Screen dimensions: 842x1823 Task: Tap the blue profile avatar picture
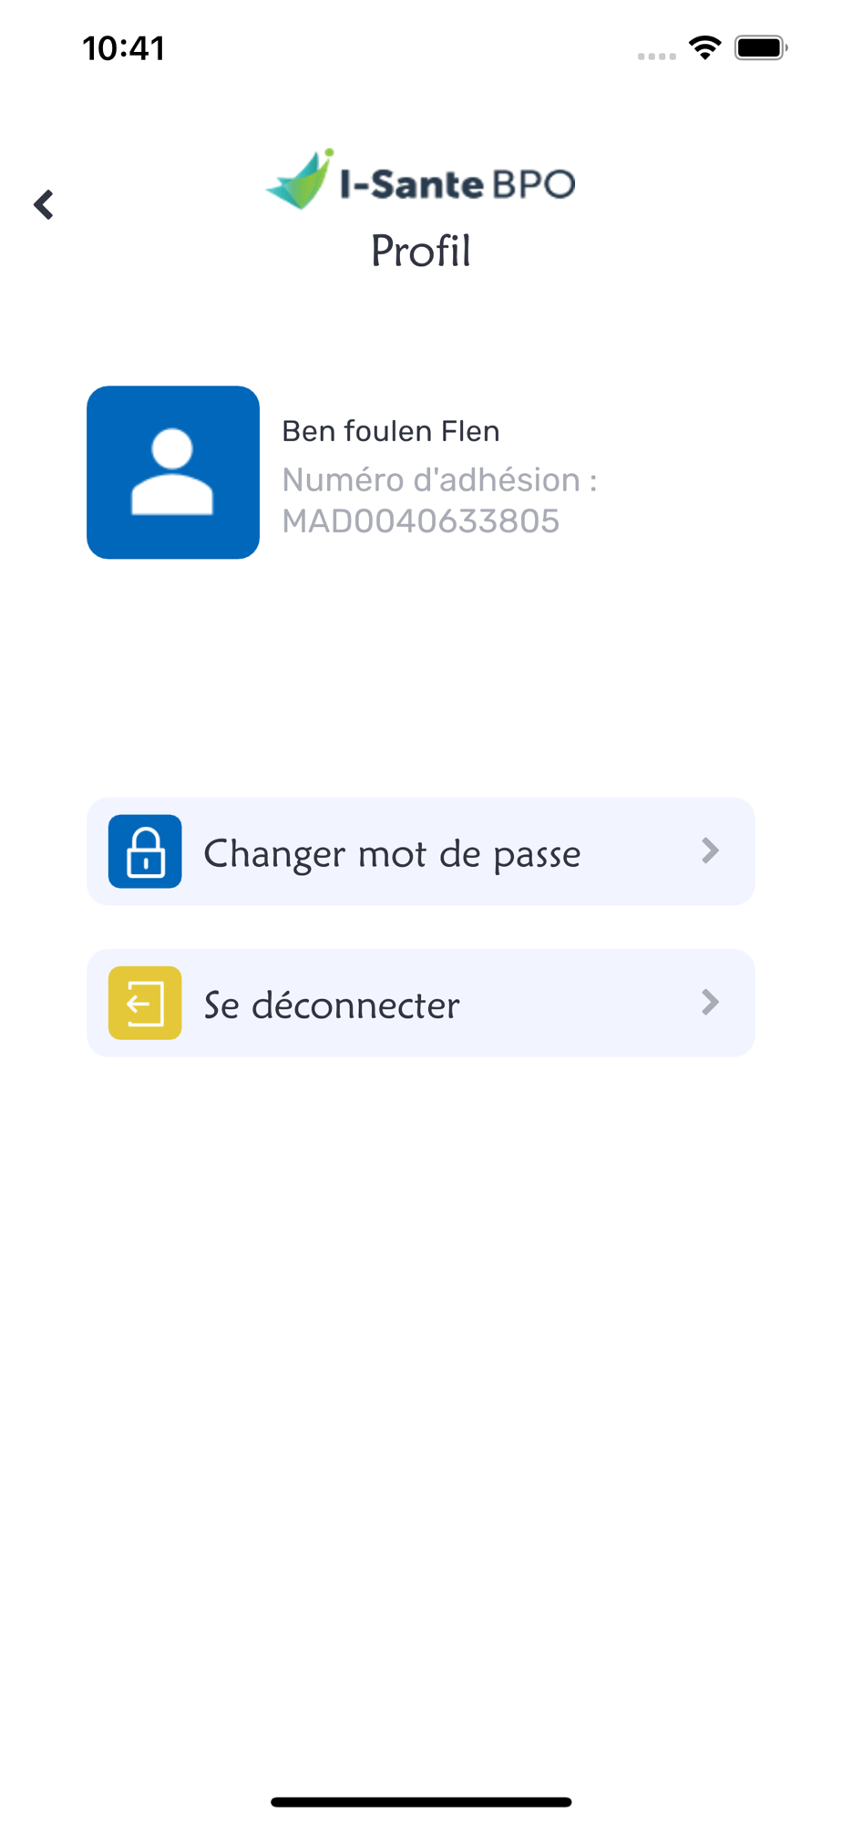173,472
